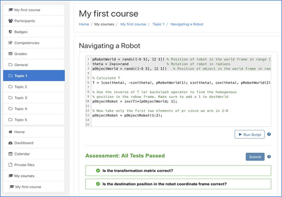
Task: Click the Dashboard gauge icon
Action: [x=10, y=143]
